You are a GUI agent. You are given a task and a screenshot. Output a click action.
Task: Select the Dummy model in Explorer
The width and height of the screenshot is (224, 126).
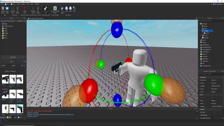point(206,35)
